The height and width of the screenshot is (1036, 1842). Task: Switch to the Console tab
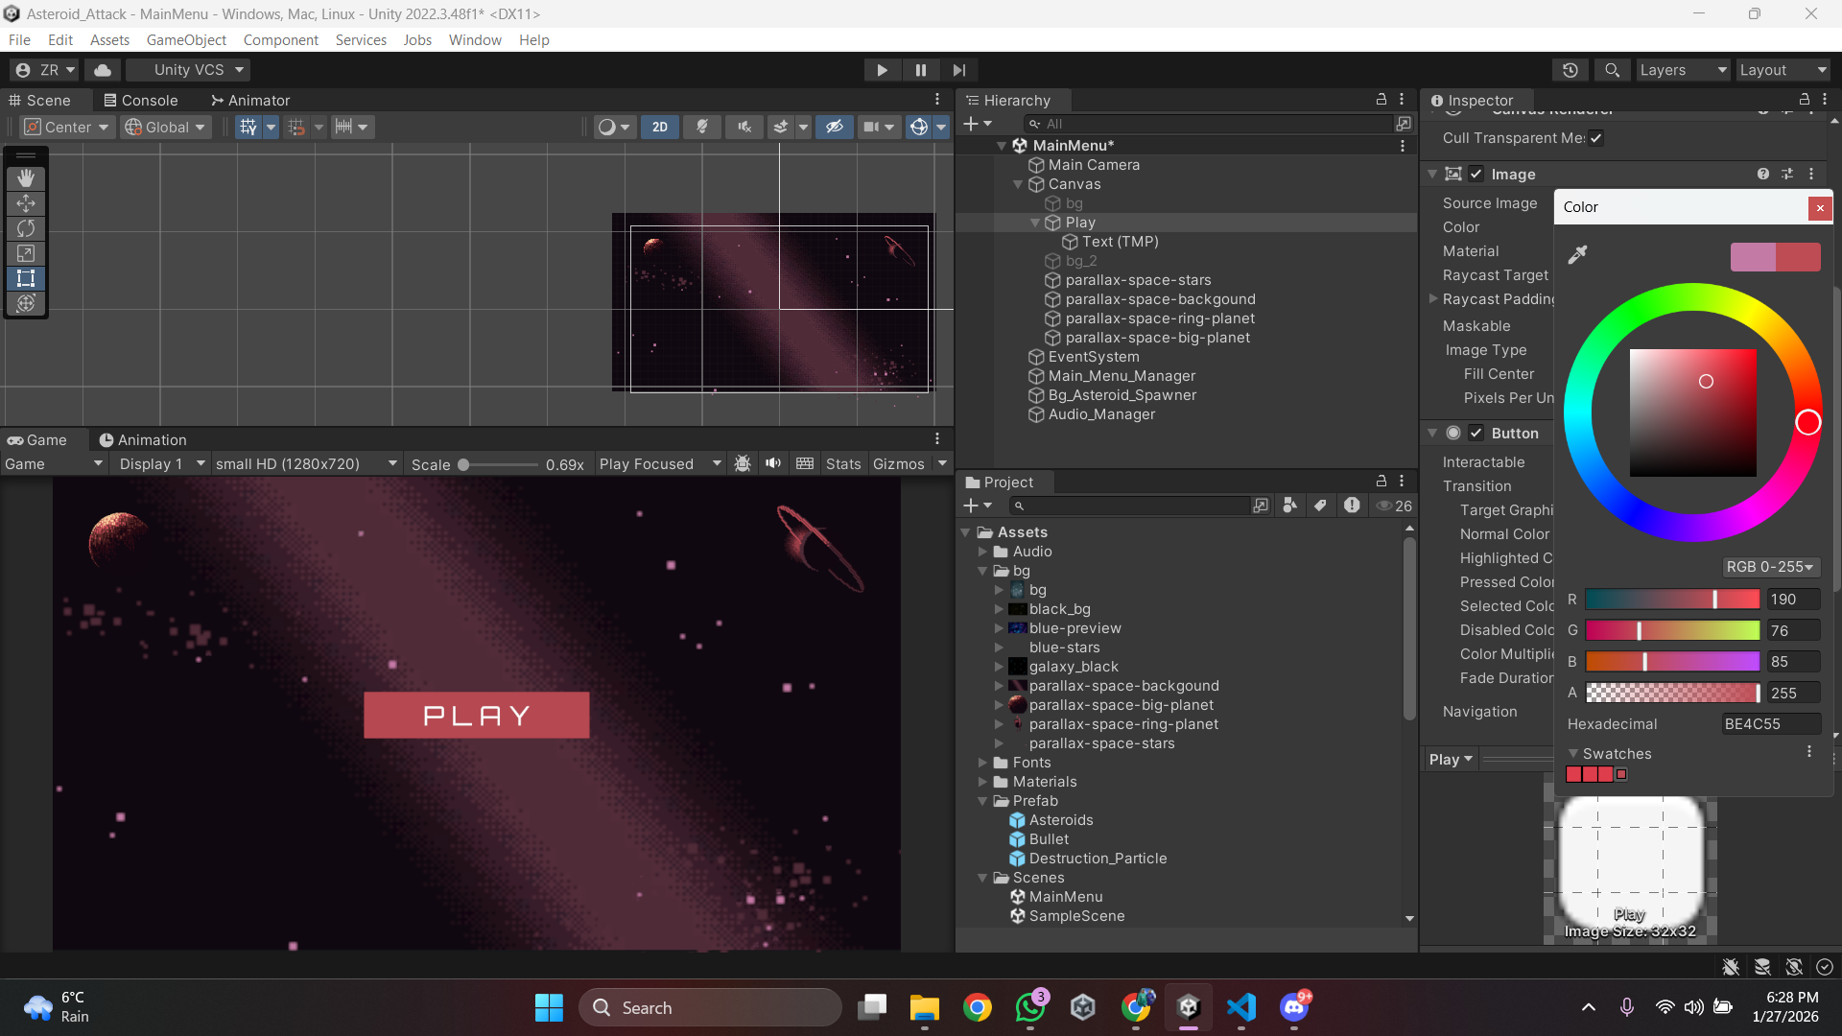140,100
